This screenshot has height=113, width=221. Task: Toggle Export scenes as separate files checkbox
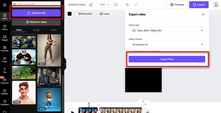tap(130, 51)
